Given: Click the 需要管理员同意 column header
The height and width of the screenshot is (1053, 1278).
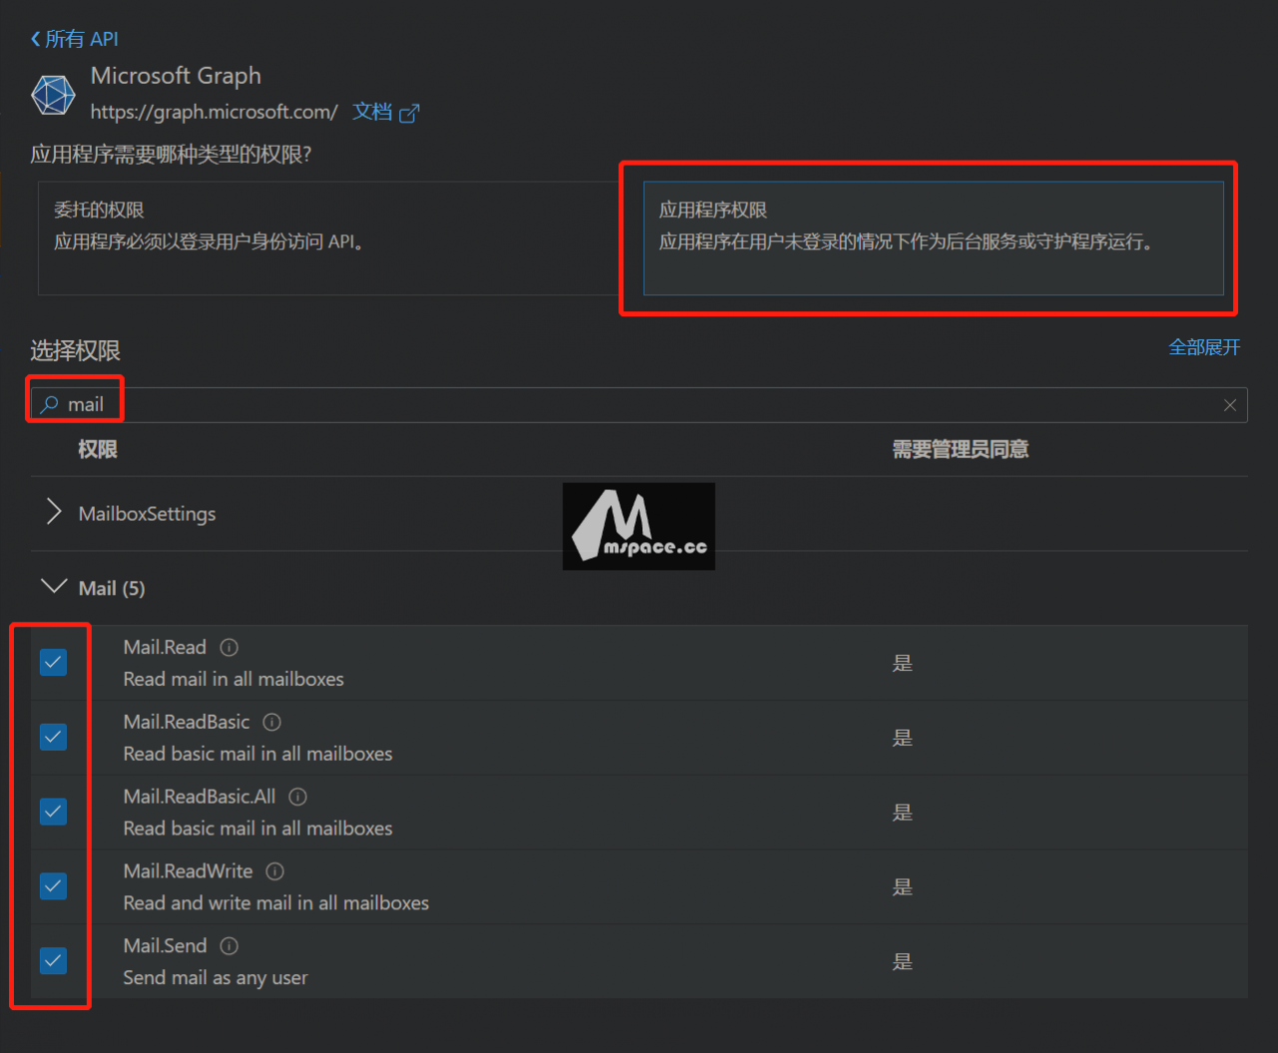Looking at the screenshot, I should 960,449.
